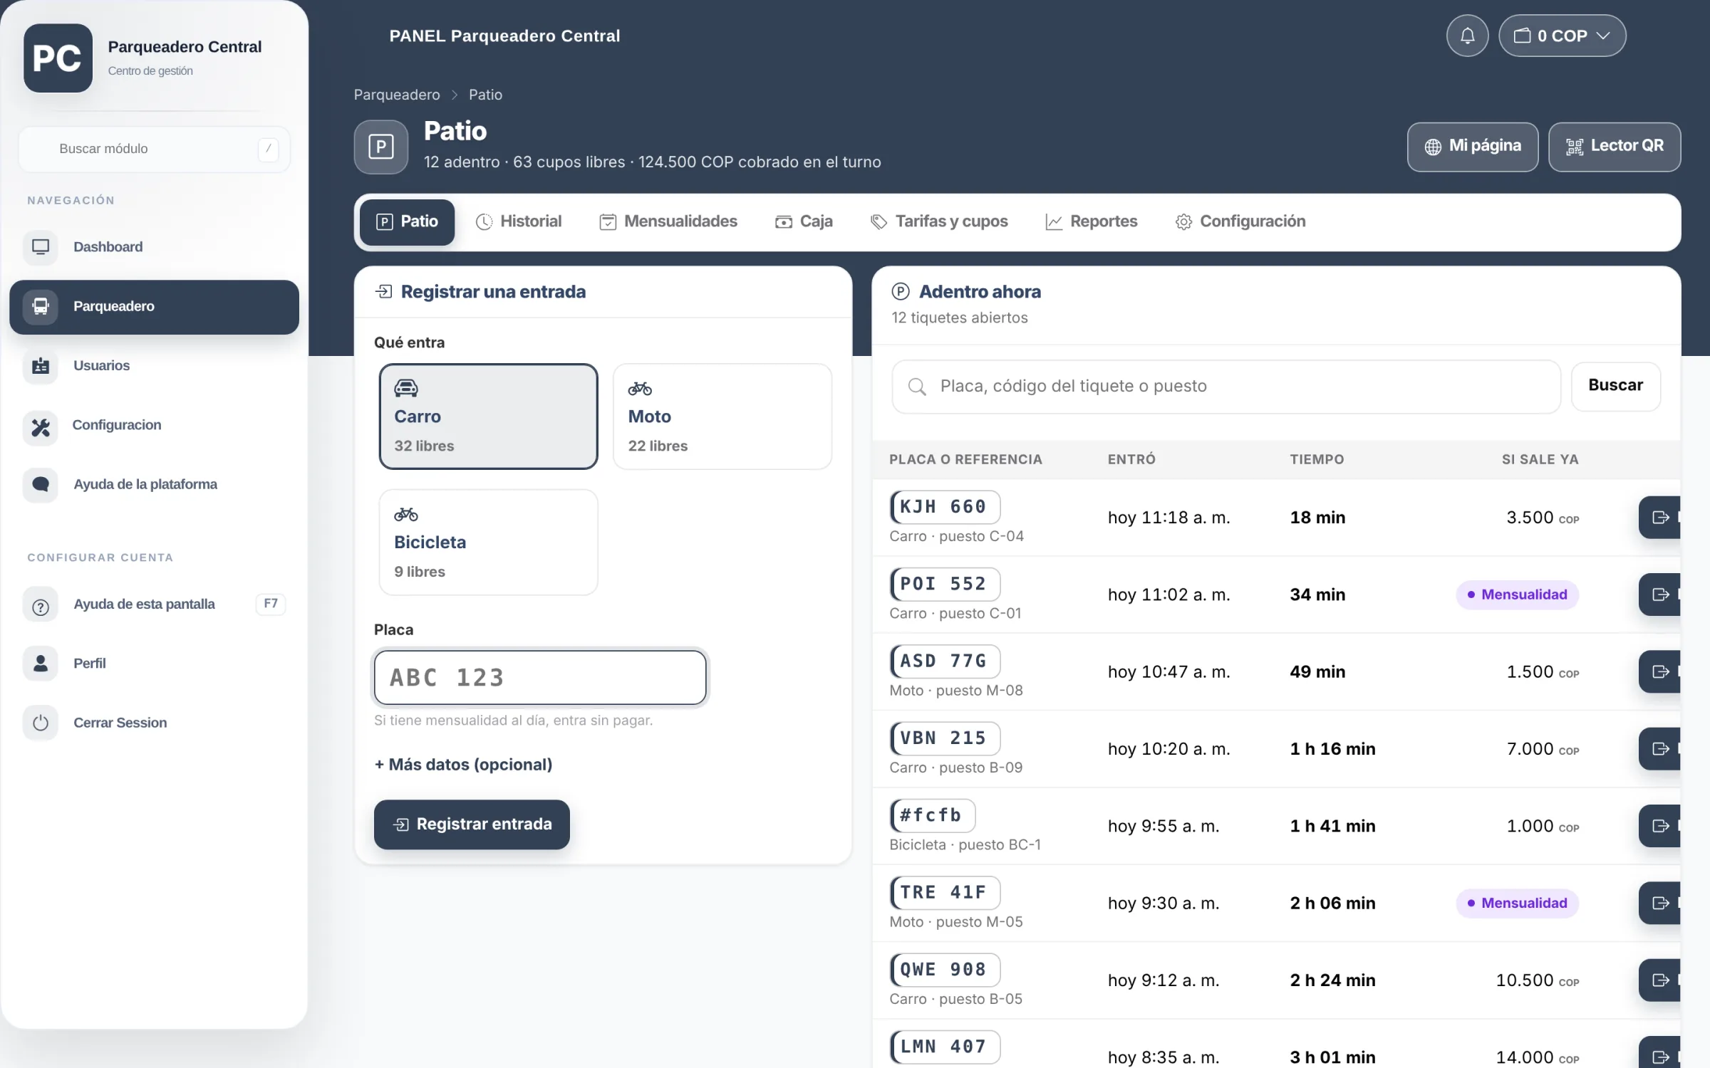1710x1068 pixels.
Task: Switch to the Mensualidades tab
Action: 668,222
